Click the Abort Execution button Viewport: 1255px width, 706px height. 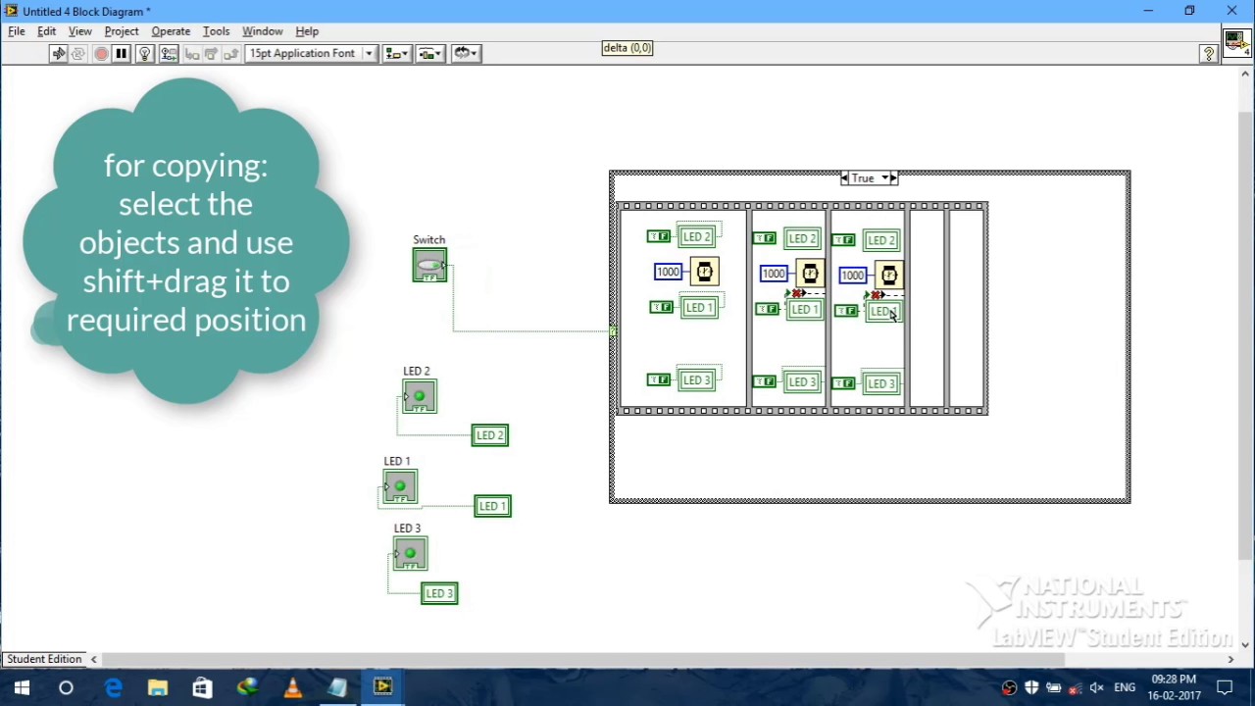[x=101, y=54]
